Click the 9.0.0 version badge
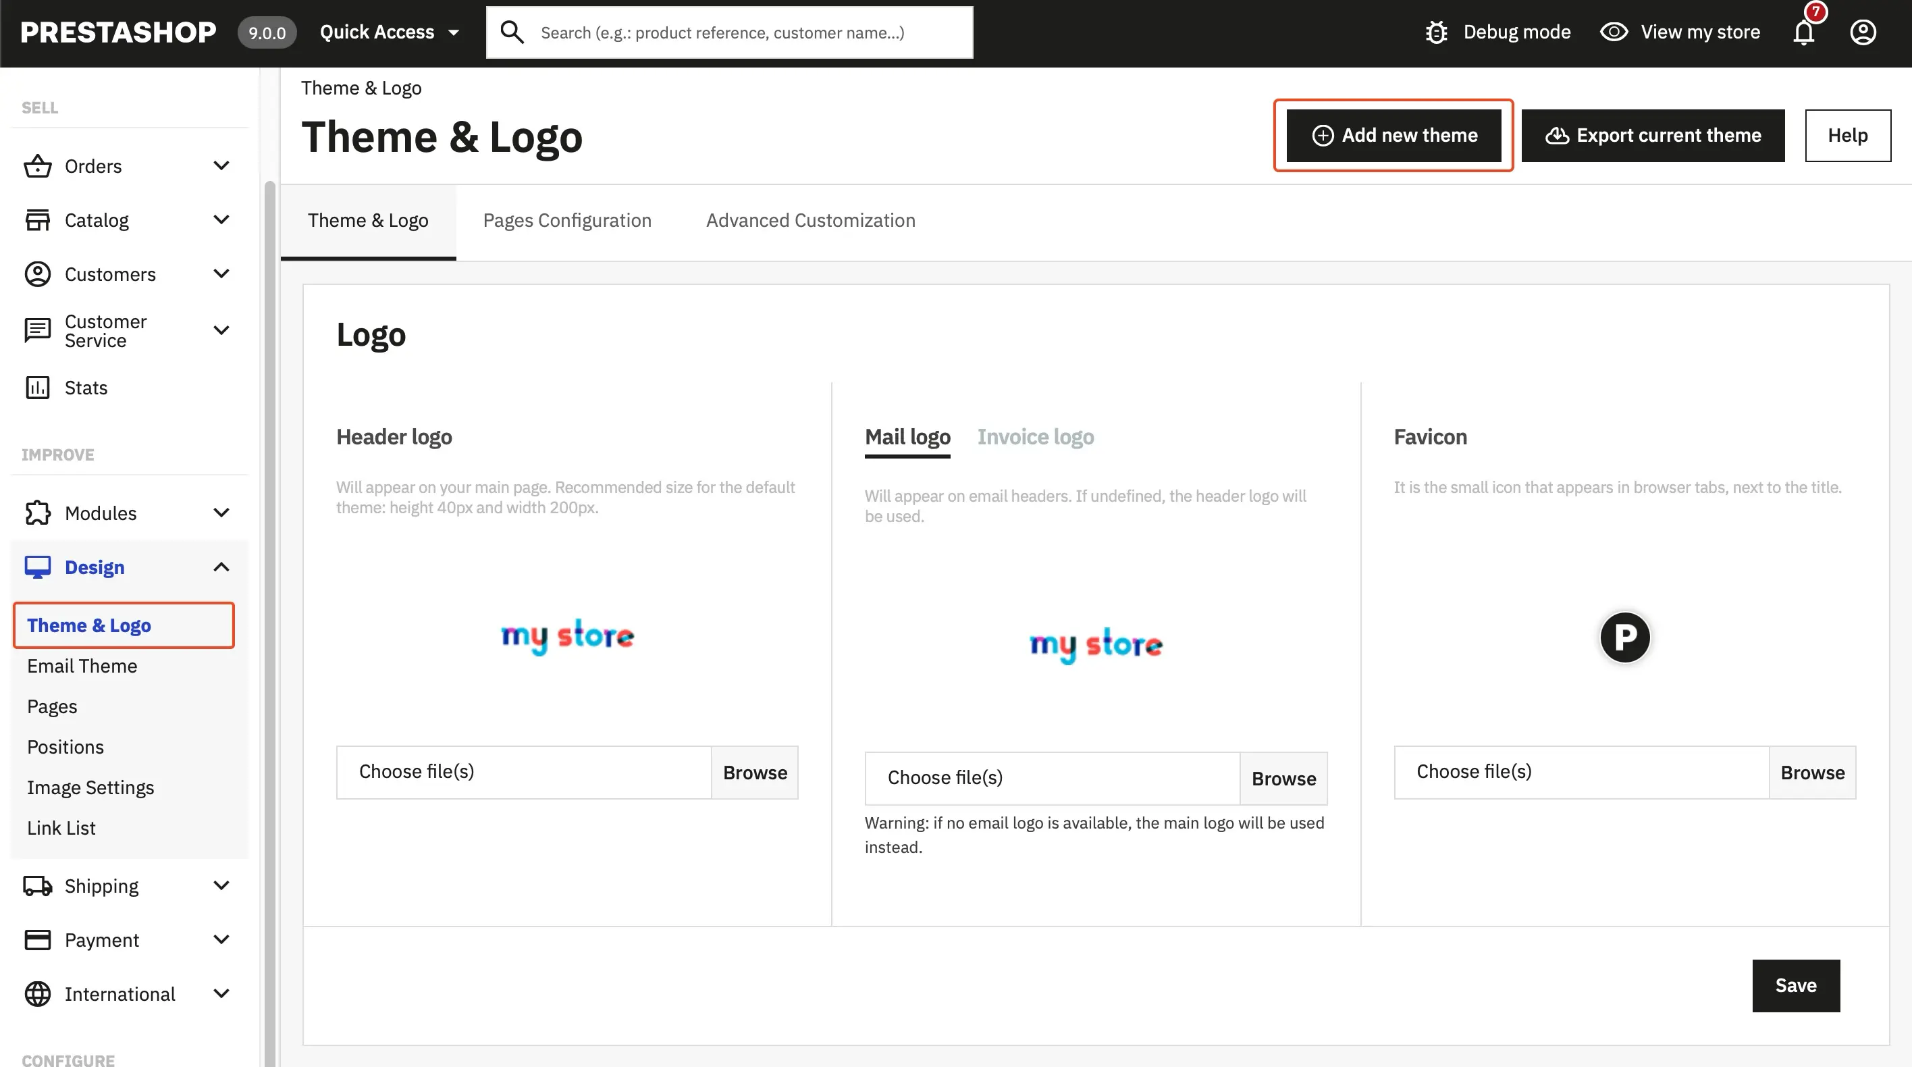The height and width of the screenshot is (1067, 1912). 267,32
